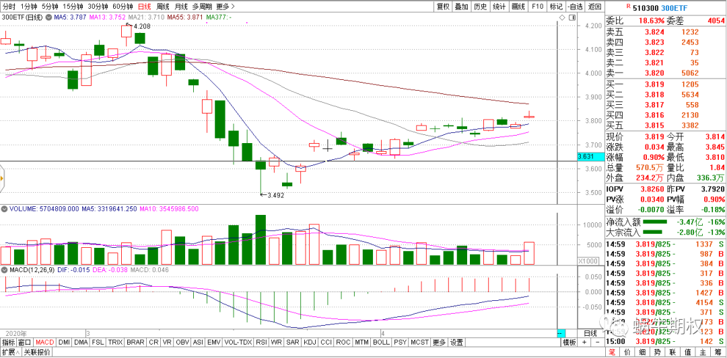Select the BOLL indicator tab

381,343
